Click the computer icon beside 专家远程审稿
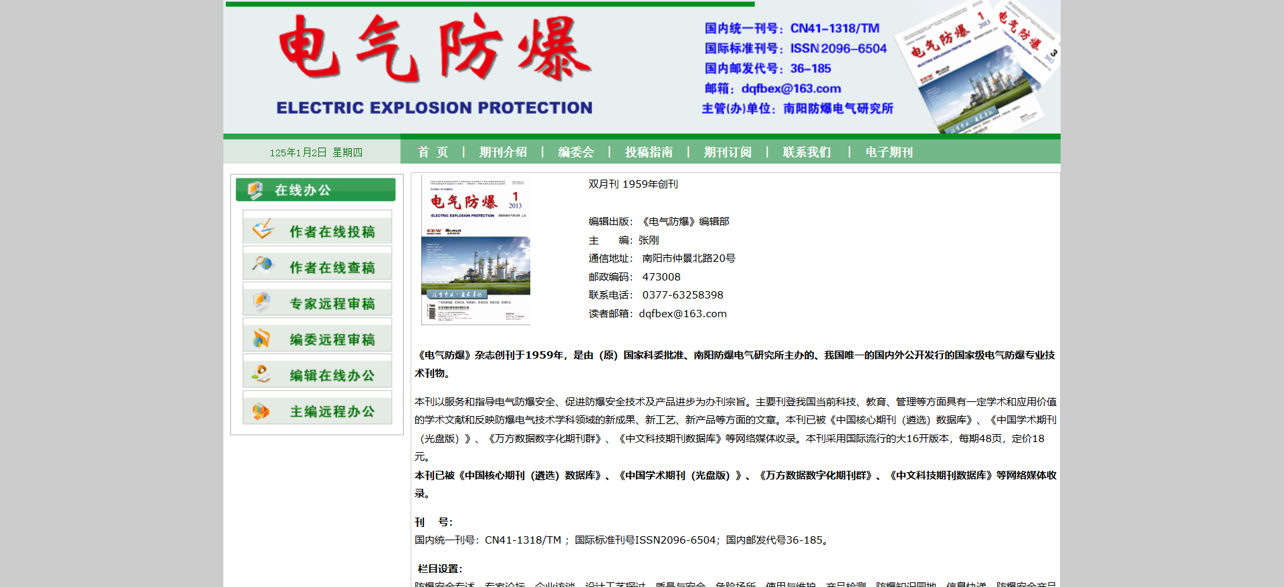The image size is (1284, 587). pos(261,301)
